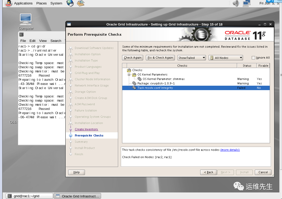
Task: Click the Prerequisite Checks step bullet icon
Action: coord(71,135)
